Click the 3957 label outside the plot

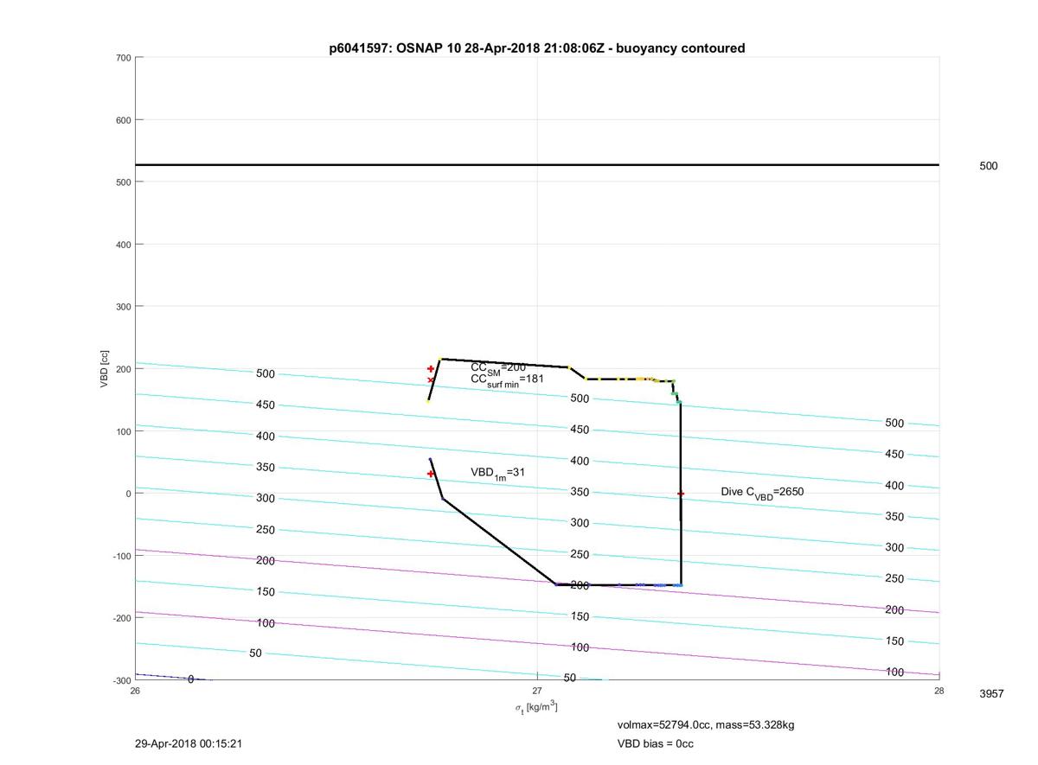(x=991, y=694)
